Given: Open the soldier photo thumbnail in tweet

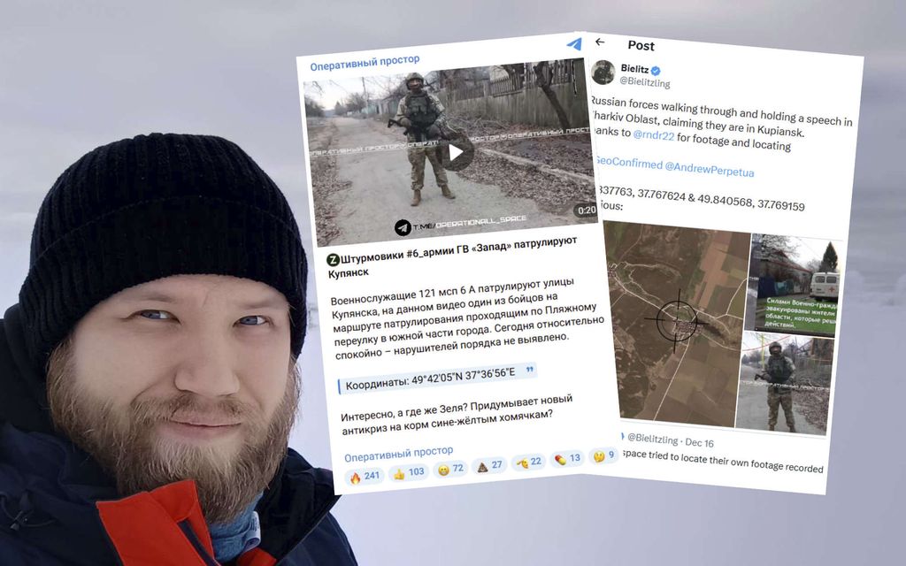Looking at the screenshot, I should click(x=783, y=382).
